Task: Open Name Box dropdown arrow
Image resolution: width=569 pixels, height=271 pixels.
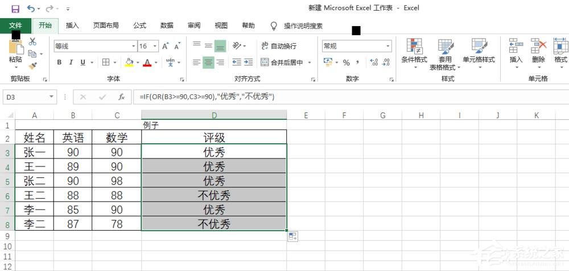Action: point(52,97)
